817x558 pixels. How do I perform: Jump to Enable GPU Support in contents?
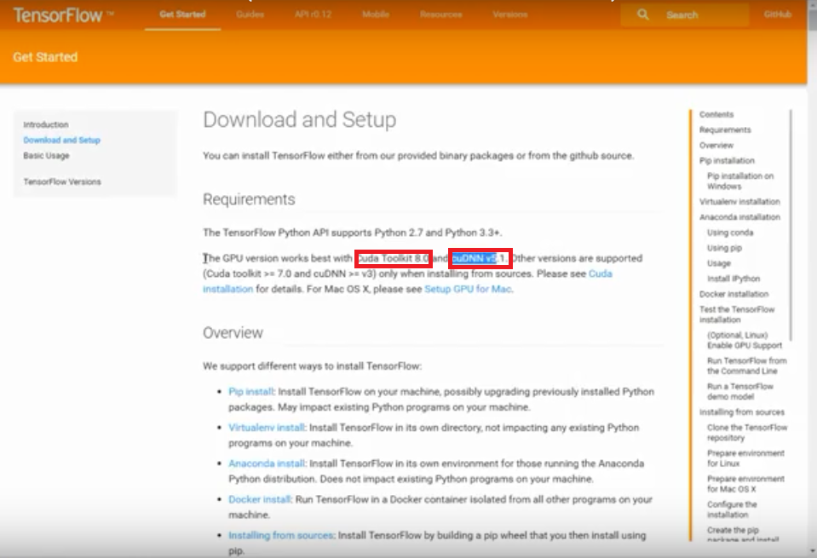click(745, 340)
